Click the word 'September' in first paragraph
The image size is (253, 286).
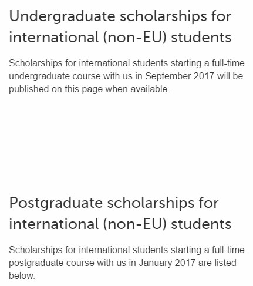point(168,76)
